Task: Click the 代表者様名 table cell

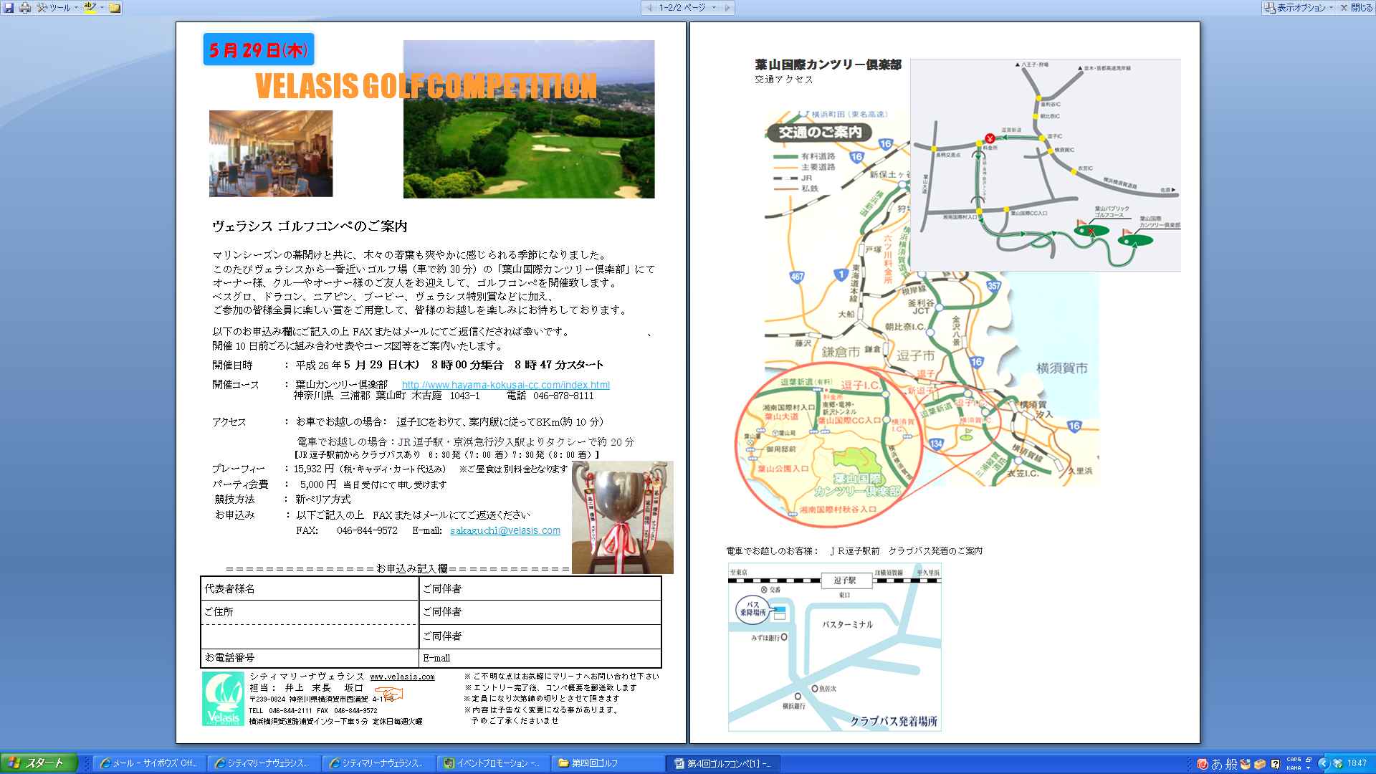Action: pyautogui.click(x=310, y=588)
